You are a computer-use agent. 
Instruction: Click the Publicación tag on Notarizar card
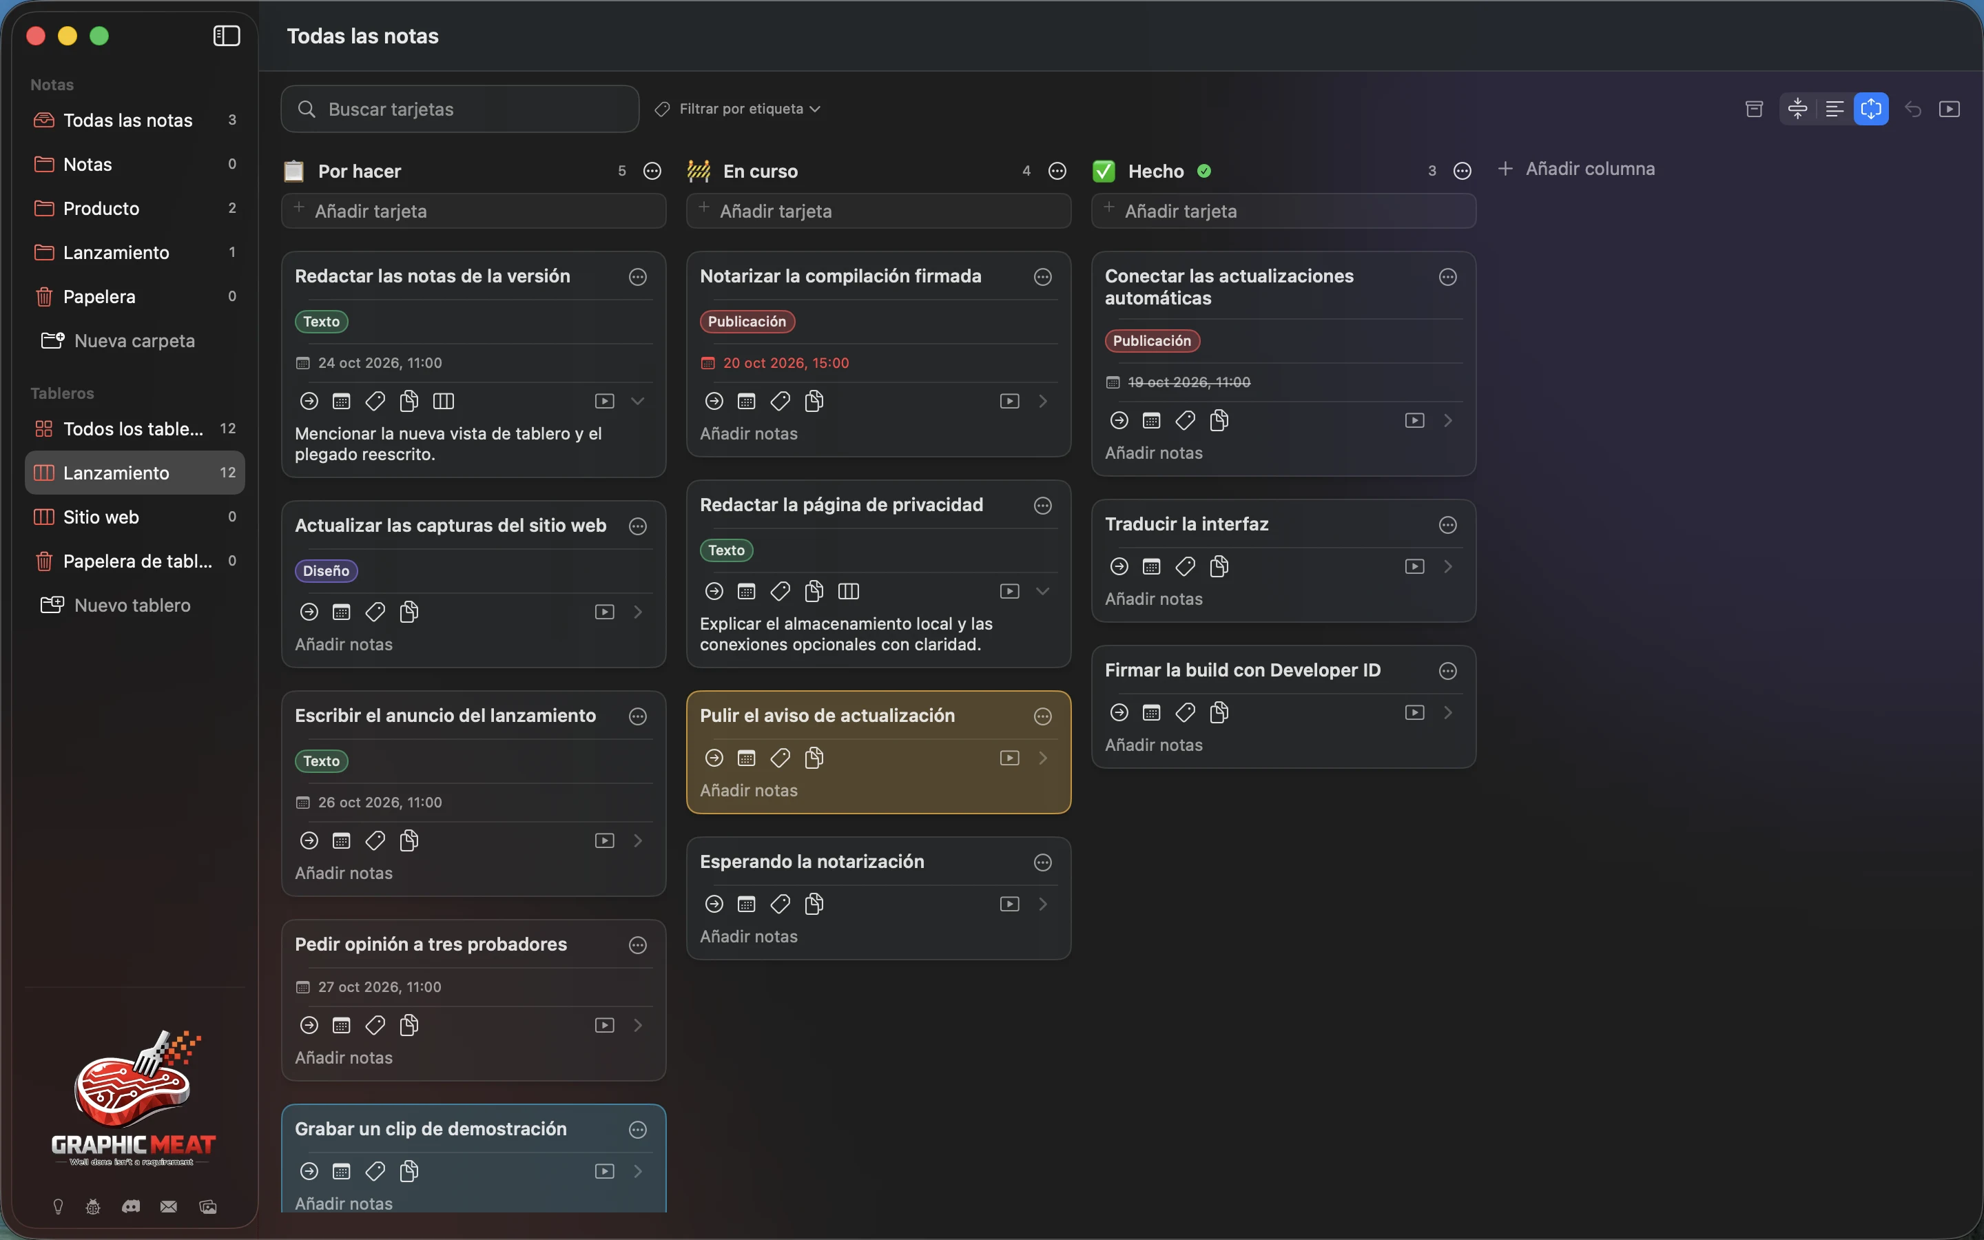[747, 322]
